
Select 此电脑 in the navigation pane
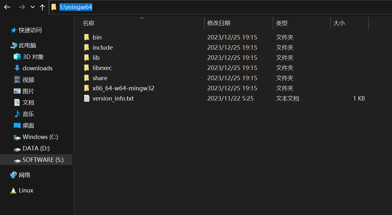tap(27, 45)
